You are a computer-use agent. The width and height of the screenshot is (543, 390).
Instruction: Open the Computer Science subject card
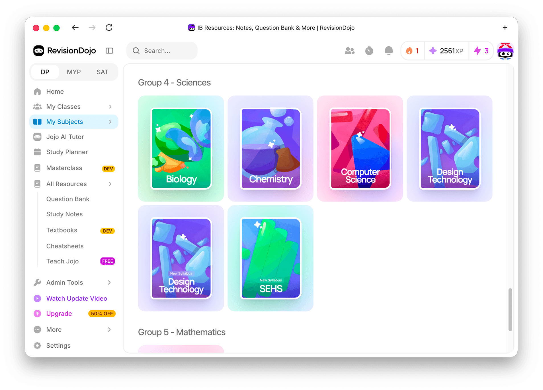(x=360, y=148)
